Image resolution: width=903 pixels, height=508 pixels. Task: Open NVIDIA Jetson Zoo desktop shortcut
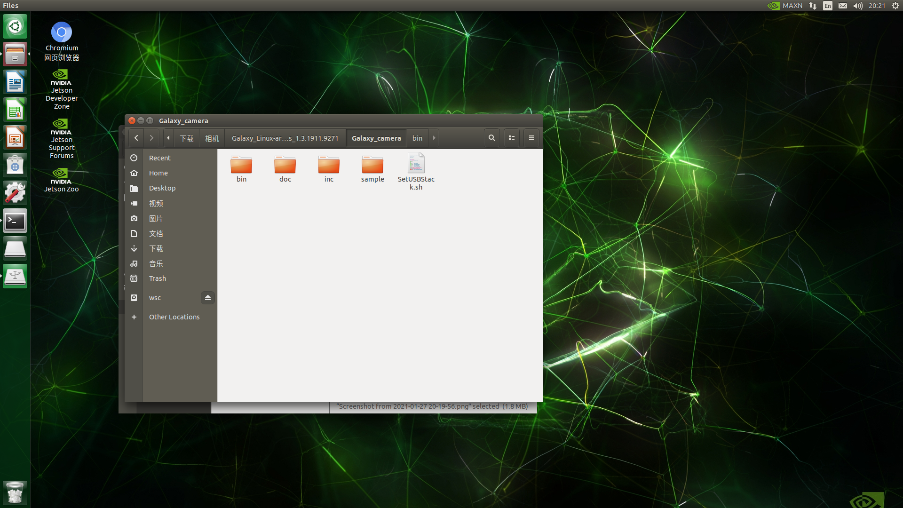click(62, 180)
